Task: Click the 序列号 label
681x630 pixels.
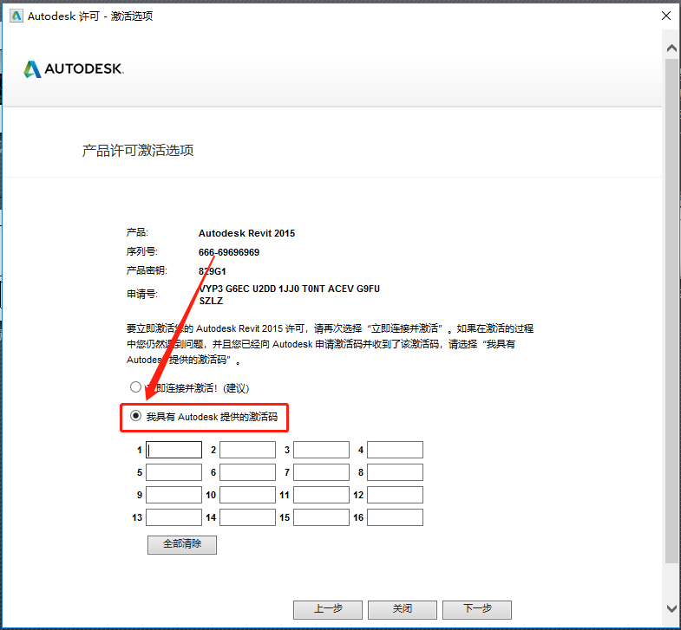Action: tap(142, 251)
